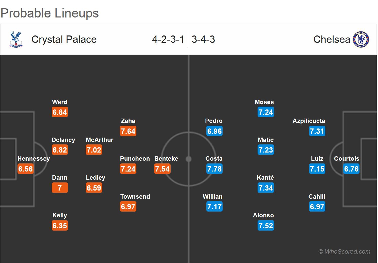
Task: Open the Crystal Palace team link
Action: 64,40
